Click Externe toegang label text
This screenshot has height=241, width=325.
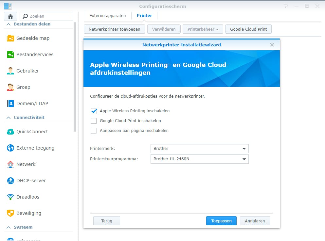point(35,148)
